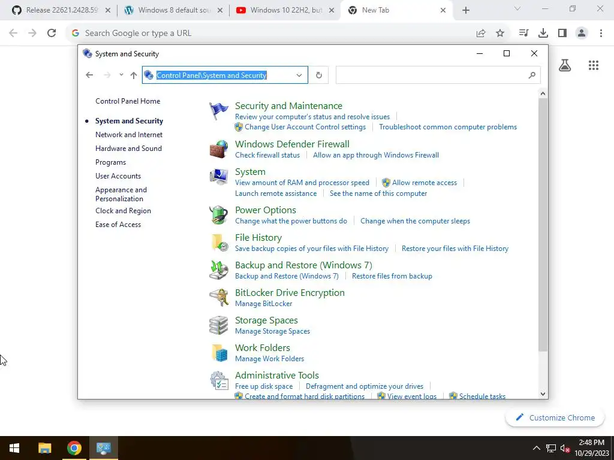The width and height of the screenshot is (614, 460).
Task: Refresh the Control Panel address bar
Action: pyautogui.click(x=319, y=75)
